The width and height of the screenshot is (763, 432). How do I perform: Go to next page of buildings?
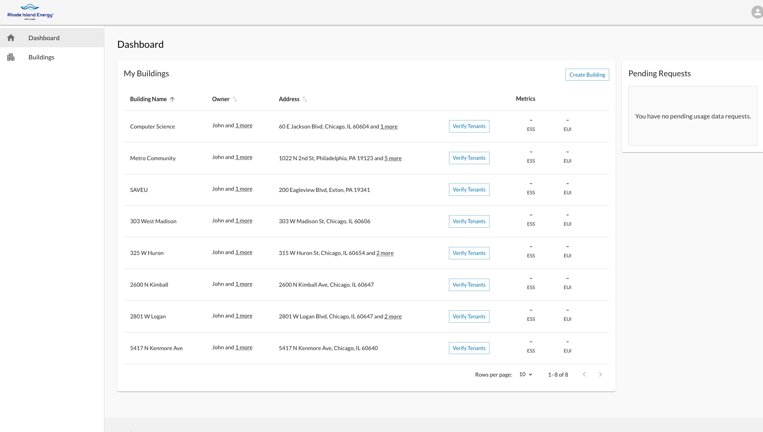[x=600, y=375]
